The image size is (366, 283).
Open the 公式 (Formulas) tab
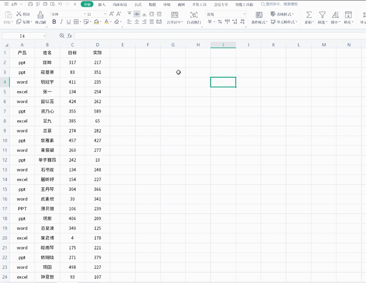138,4
